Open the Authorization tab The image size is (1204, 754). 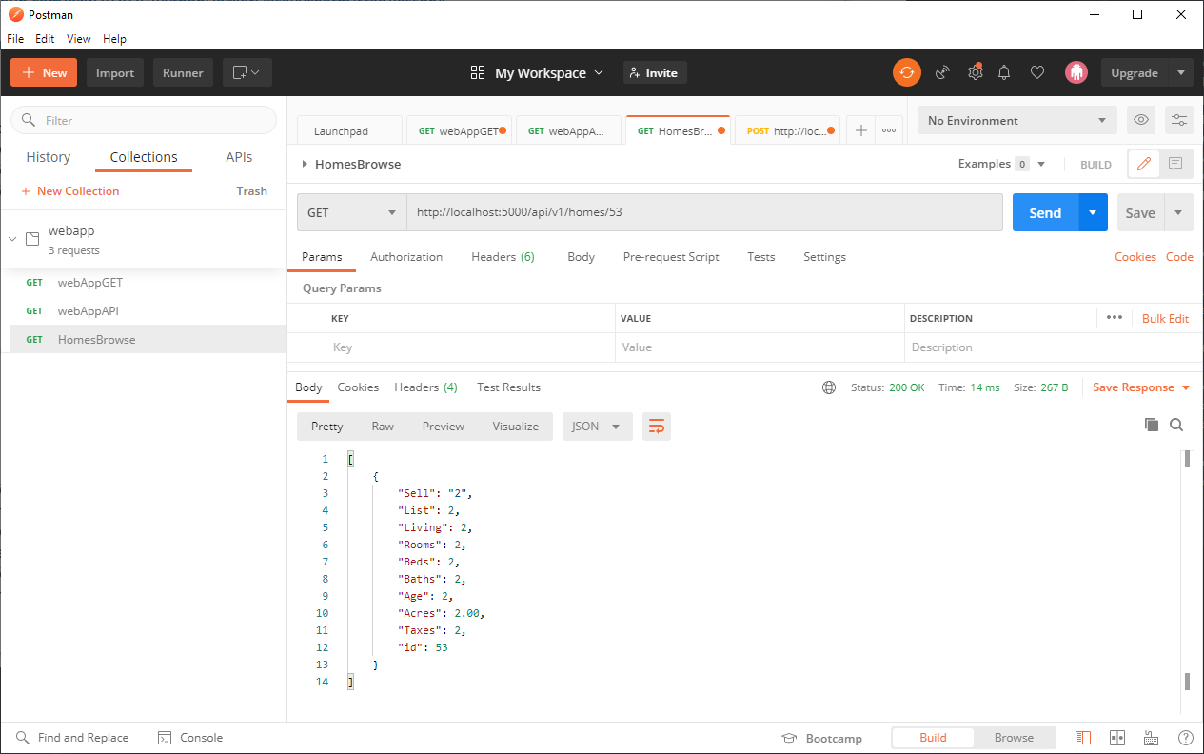coord(406,257)
